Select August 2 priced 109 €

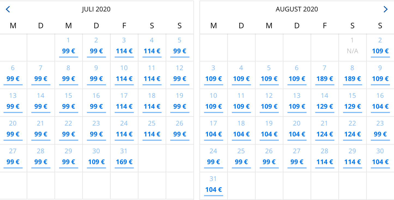click(x=380, y=48)
